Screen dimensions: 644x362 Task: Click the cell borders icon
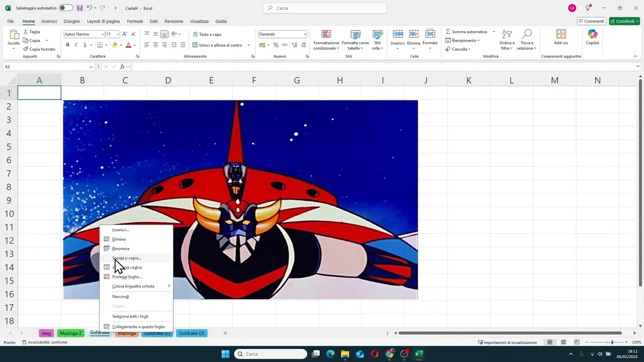pyautogui.click(x=100, y=45)
